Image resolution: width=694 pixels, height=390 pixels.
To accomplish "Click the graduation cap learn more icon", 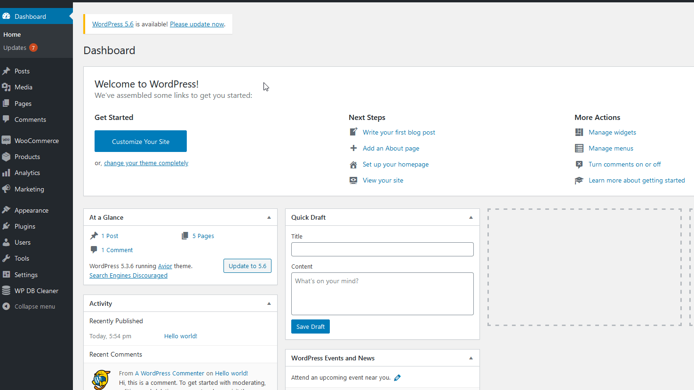I will (x=579, y=180).
